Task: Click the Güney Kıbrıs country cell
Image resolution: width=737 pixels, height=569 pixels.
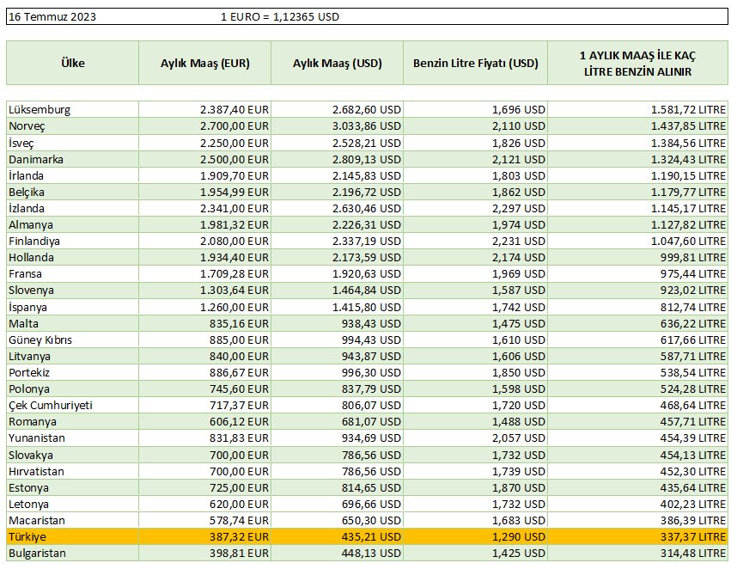Action: [x=72, y=340]
